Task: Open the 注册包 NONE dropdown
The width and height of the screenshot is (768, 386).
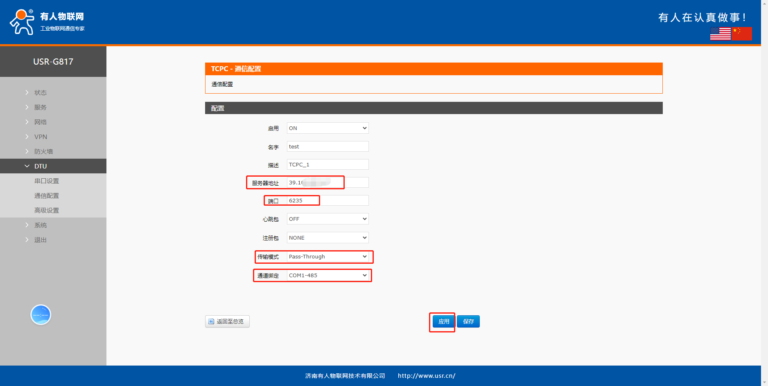Action: coord(328,238)
